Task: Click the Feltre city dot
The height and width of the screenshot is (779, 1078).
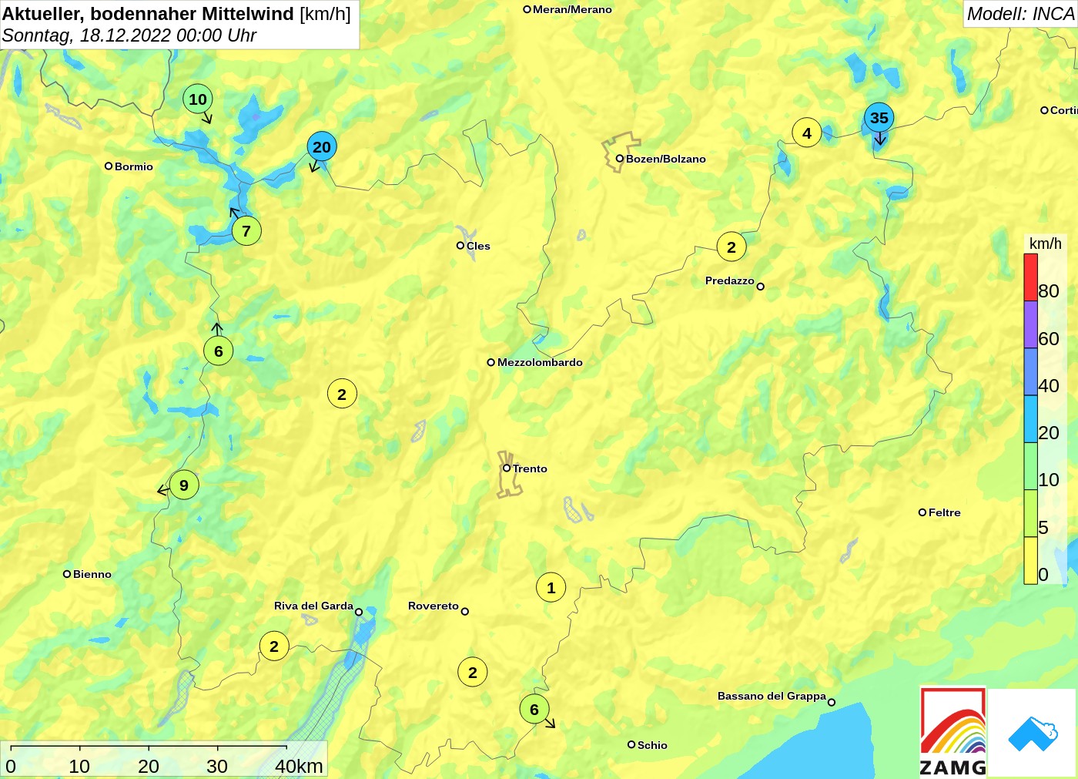Action: (922, 512)
